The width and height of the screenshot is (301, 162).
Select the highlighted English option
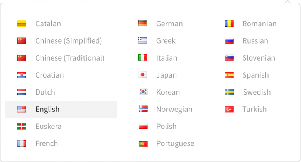click(x=61, y=110)
